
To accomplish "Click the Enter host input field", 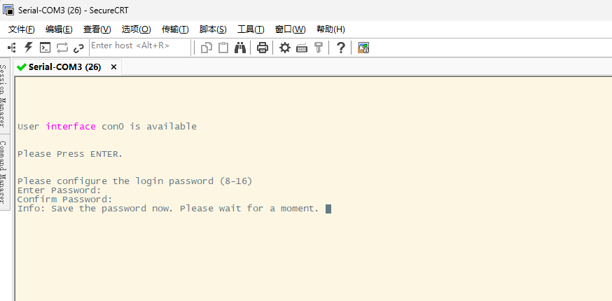I will pyautogui.click(x=140, y=45).
